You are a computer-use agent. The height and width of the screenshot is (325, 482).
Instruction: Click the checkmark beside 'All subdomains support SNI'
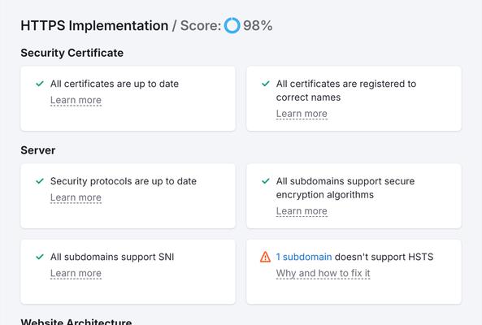click(x=40, y=257)
